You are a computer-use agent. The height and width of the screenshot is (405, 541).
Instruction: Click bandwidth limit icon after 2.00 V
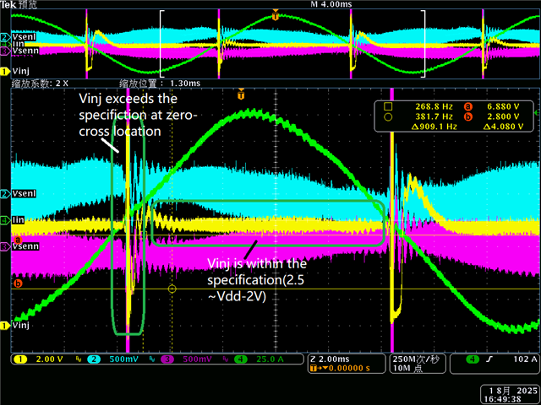(79, 359)
